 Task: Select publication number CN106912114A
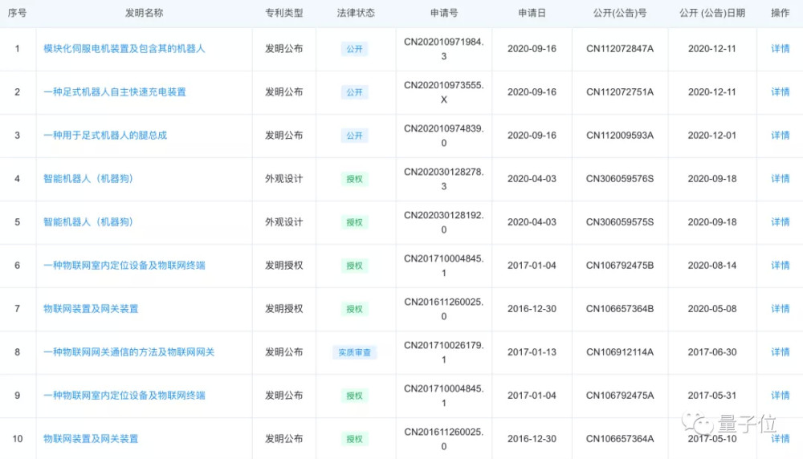[x=620, y=352]
